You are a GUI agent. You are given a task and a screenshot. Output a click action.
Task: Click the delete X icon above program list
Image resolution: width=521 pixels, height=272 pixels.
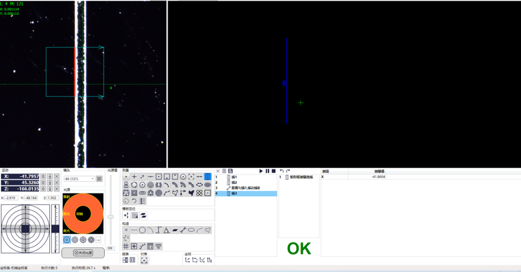[x=217, y=171]
